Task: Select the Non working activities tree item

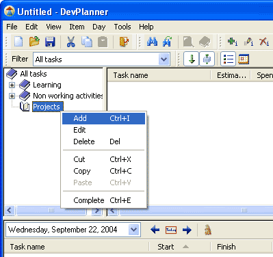Action: [x=68, y=96]
